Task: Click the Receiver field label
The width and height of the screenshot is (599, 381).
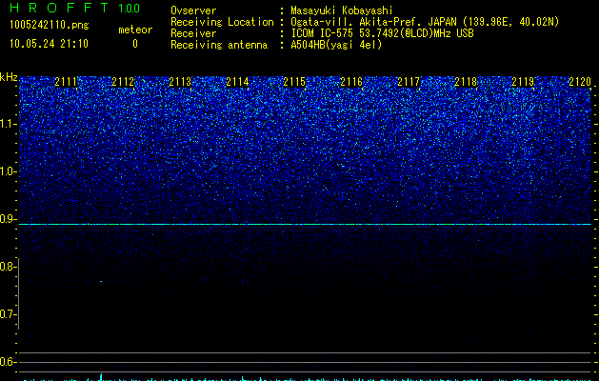Action: [x=193, y=33]
